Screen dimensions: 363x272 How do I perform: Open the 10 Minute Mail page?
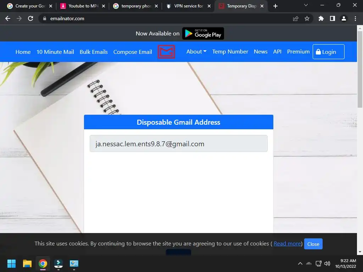click(x=55, y=52)
